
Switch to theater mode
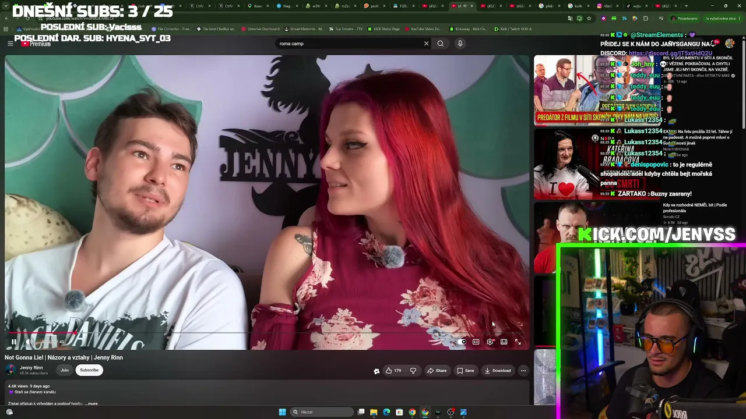point(504,342)
